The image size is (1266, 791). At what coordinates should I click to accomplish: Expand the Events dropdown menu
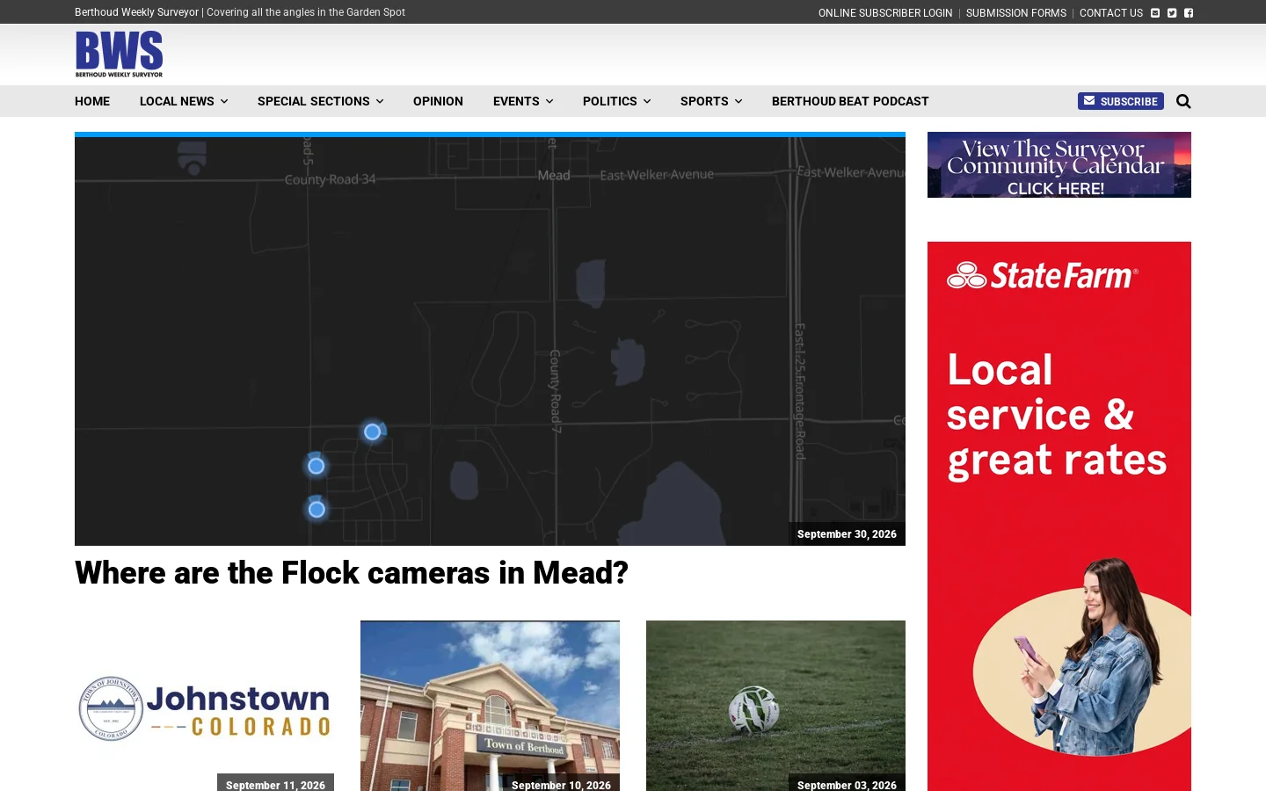tap(523, 101)
